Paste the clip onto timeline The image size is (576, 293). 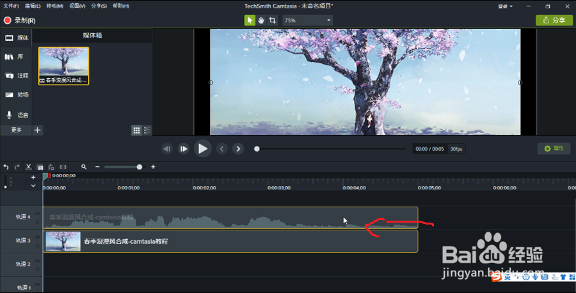tap(51, 167)
